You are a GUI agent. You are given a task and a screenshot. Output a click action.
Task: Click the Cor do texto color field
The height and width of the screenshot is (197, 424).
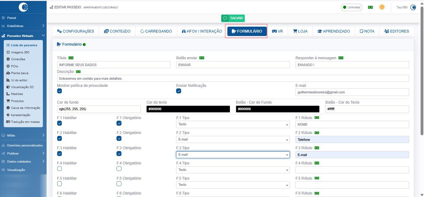pyautogui.click(x=188, y=109)
